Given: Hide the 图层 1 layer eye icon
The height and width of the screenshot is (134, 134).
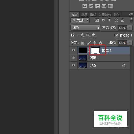Looking at the screenshot, I should pos(73,58).
